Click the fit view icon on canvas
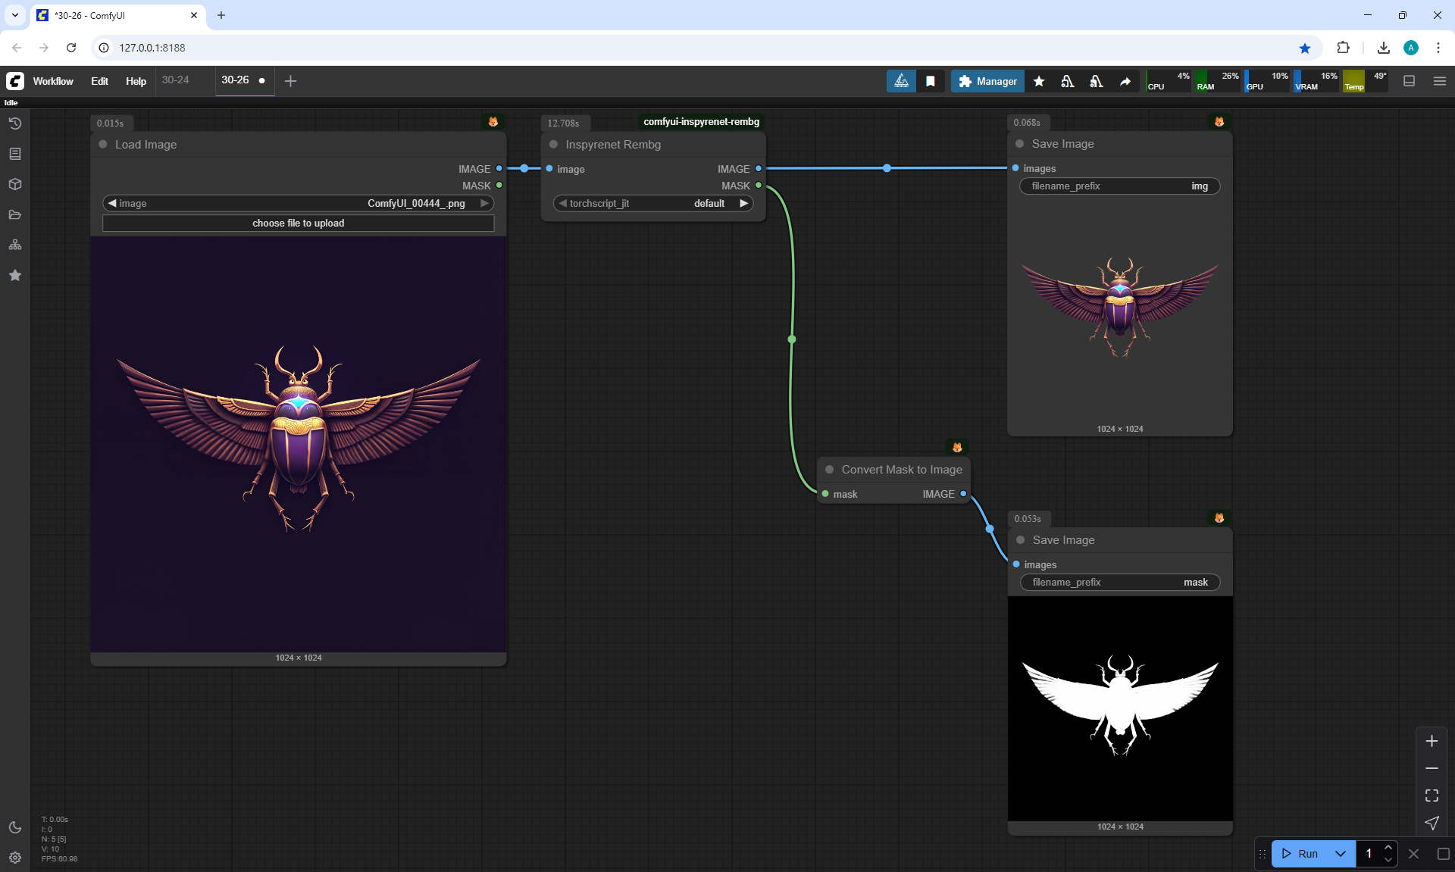This screenshot has height=872, width=1455. pyautogui.click(x=1432, y=795)
